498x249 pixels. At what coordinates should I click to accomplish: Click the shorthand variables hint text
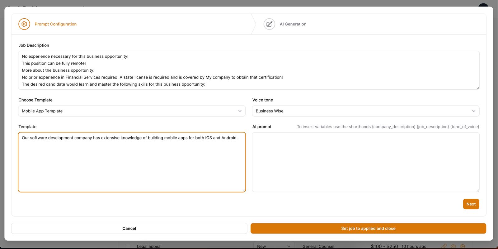(388, 127)
